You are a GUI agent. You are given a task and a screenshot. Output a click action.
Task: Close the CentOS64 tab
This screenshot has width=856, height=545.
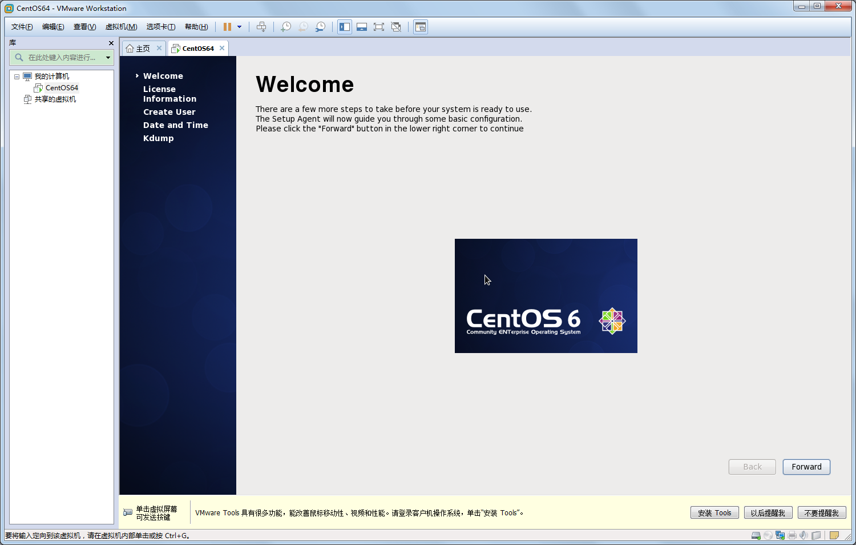(x=222, y=48)
